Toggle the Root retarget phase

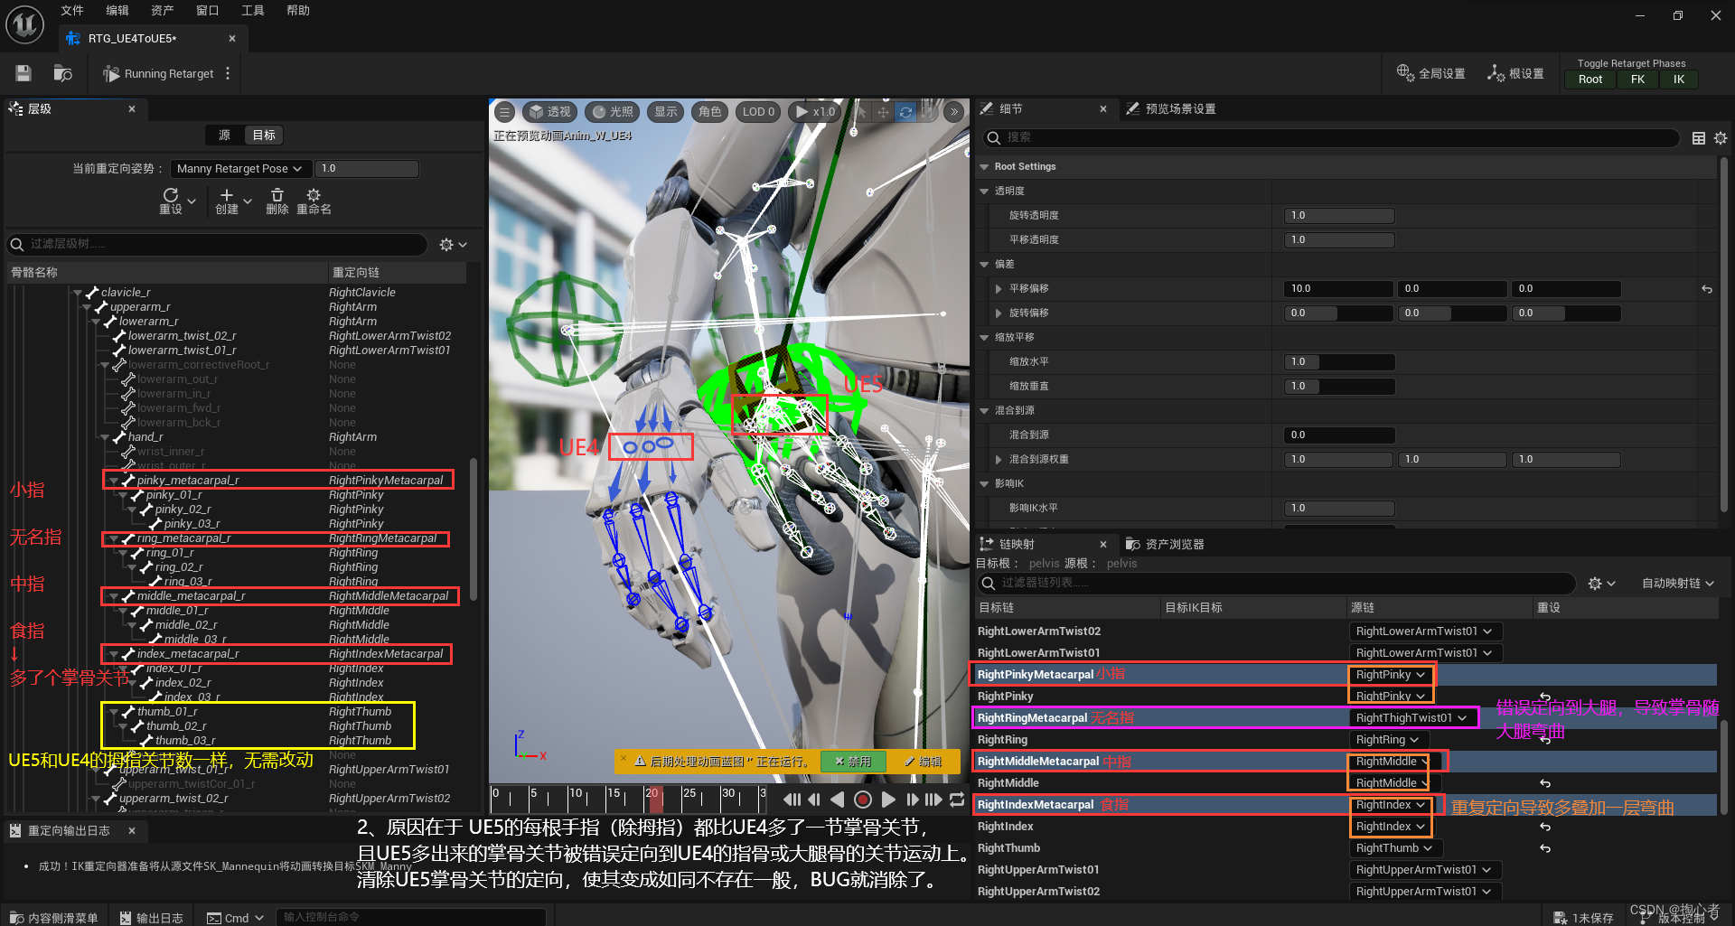coord(1590,80)
